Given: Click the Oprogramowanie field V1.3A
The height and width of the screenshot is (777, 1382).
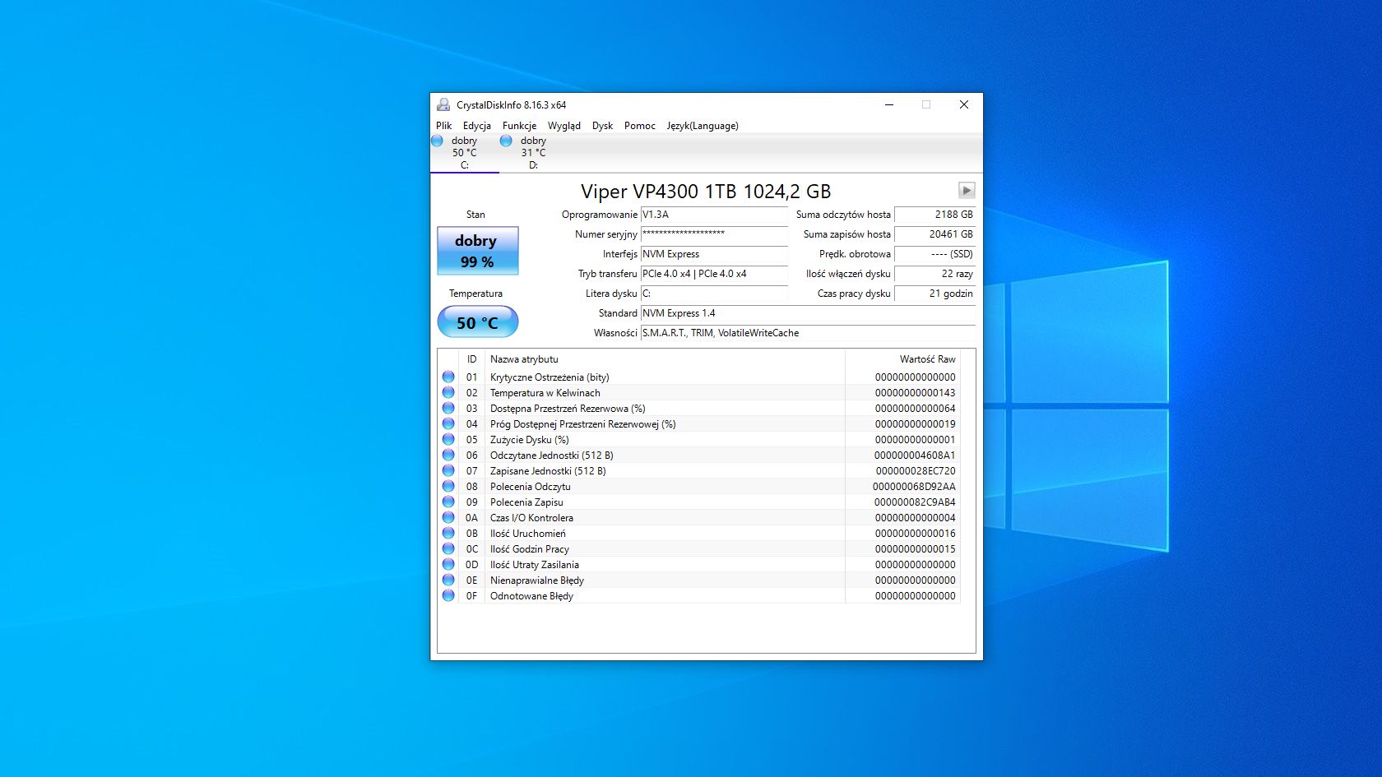Looking at the screenshot, I should point(714,215).
